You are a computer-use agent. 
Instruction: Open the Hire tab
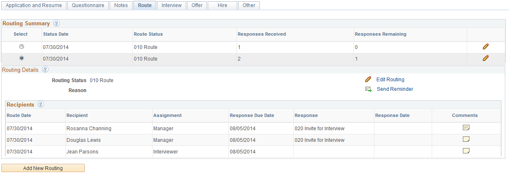click(222, 5)
